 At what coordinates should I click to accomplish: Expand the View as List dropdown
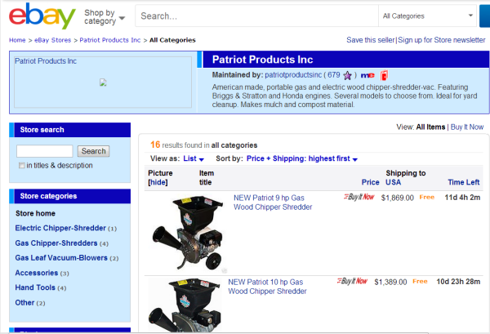point(194,158)
